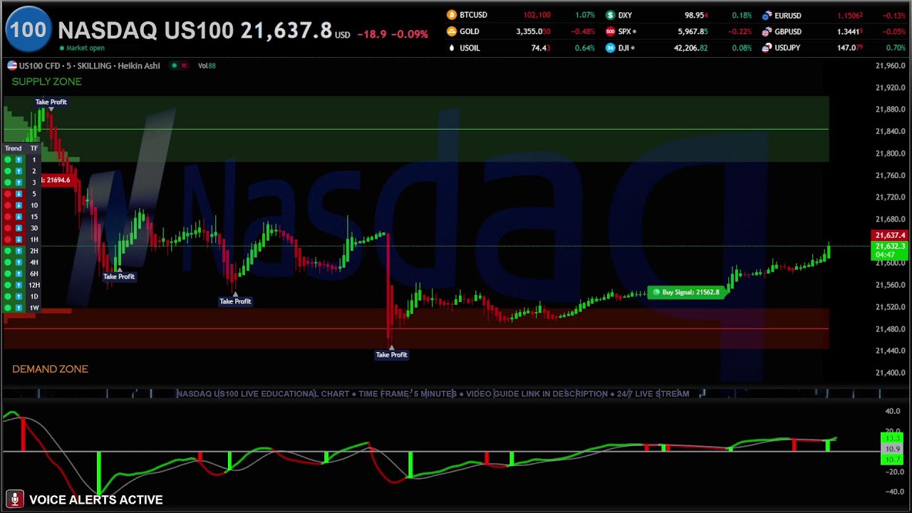Image resolution: width=912 pixels, height=513 pixels.
Task: Click the US flag icon beside US100 CFD
Action: pos(12,66)
